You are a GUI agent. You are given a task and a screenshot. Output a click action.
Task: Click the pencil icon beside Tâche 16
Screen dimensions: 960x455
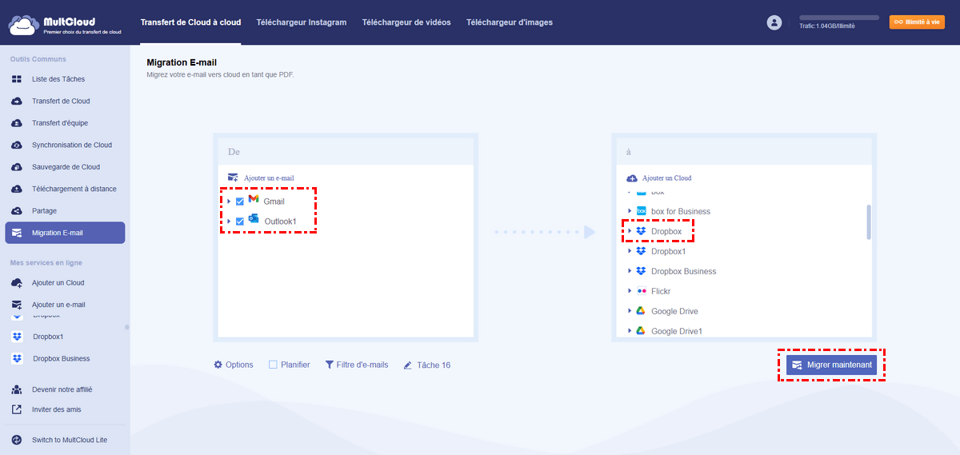408,365
